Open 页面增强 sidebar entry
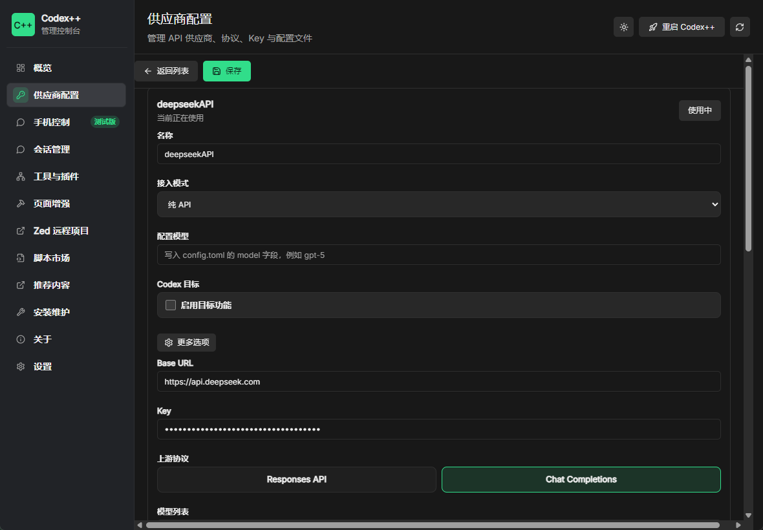Viewport: 763px width, 530px height. pos(66,204)
